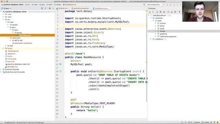Image resolution: width=220 pixels, height=124 pixels.
Task: Click the 4 spaces indent in status bar
Action: [x=197, y=122]
